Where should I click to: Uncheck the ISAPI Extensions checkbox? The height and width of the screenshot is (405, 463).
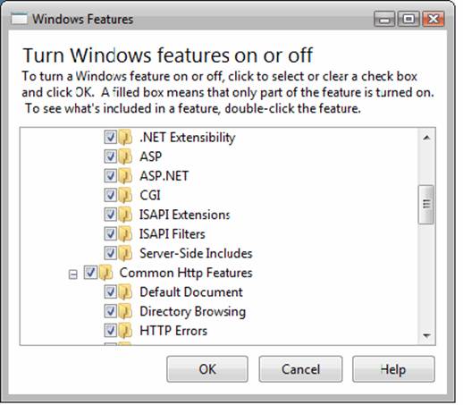coord(110,215)
